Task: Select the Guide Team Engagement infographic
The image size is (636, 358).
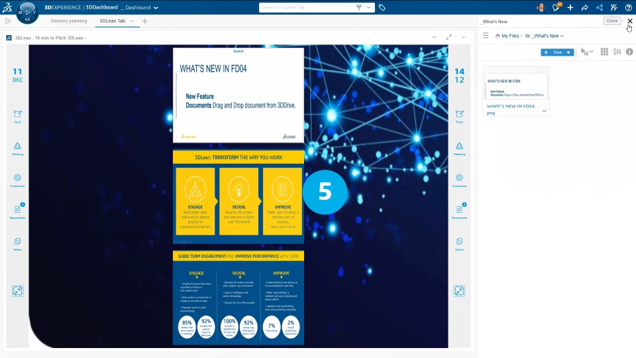Action: pyautogui.click(x=238, y=298)
